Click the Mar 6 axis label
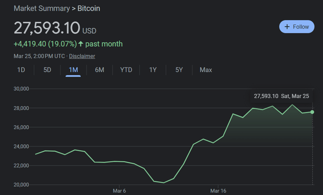Image resolution: width=323 pixels, height=195 pixels. (119, 191)
